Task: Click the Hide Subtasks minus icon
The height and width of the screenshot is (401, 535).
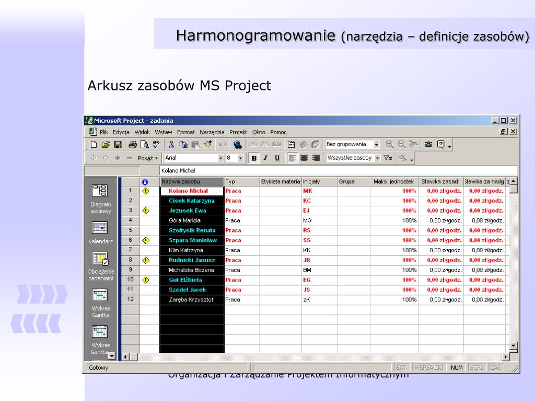Action: pyautogui.click(x=130, y=158)
